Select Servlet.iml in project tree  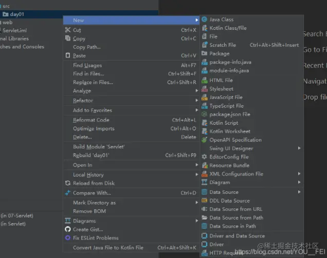[x=13, y=30]
